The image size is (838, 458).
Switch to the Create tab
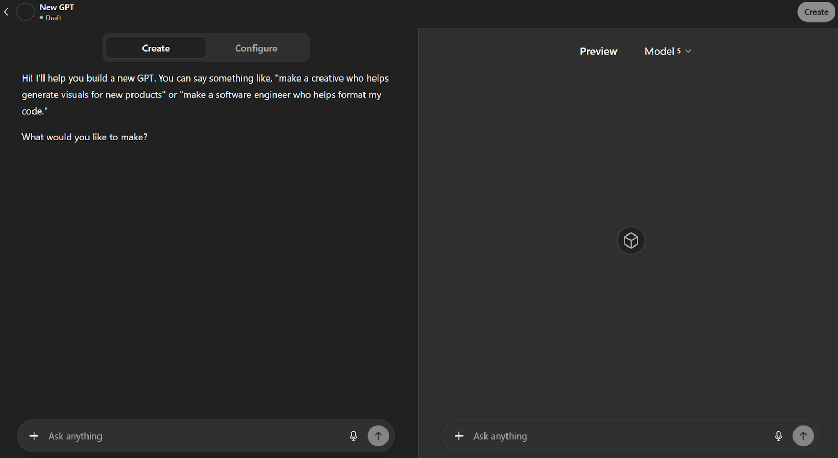pyautogui.click(x=156, y=48)
